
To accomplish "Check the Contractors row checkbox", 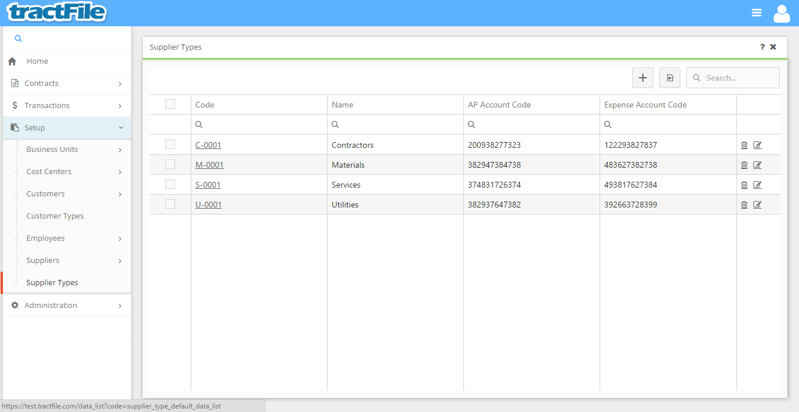I will click(170, 144).
